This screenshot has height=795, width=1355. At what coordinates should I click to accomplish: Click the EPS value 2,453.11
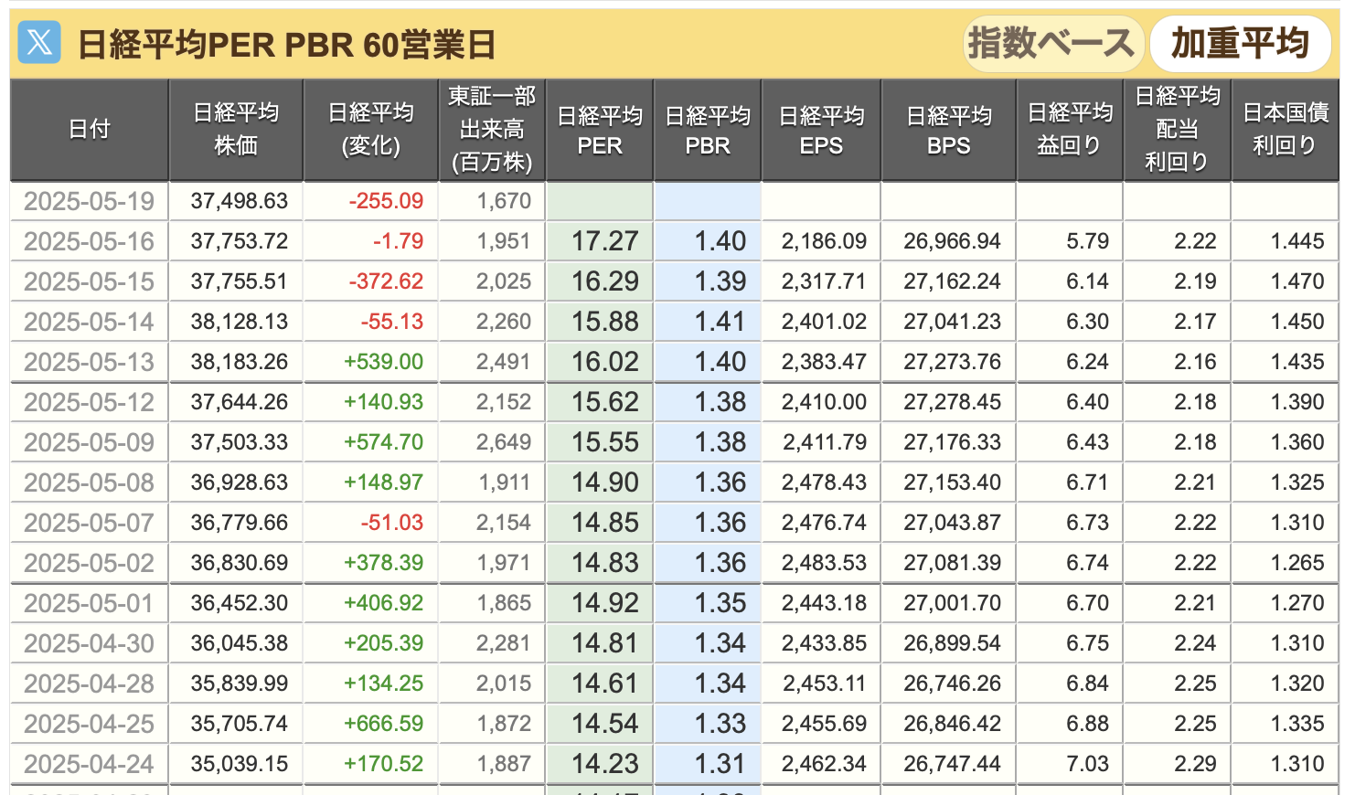click(x=824, y=684)
